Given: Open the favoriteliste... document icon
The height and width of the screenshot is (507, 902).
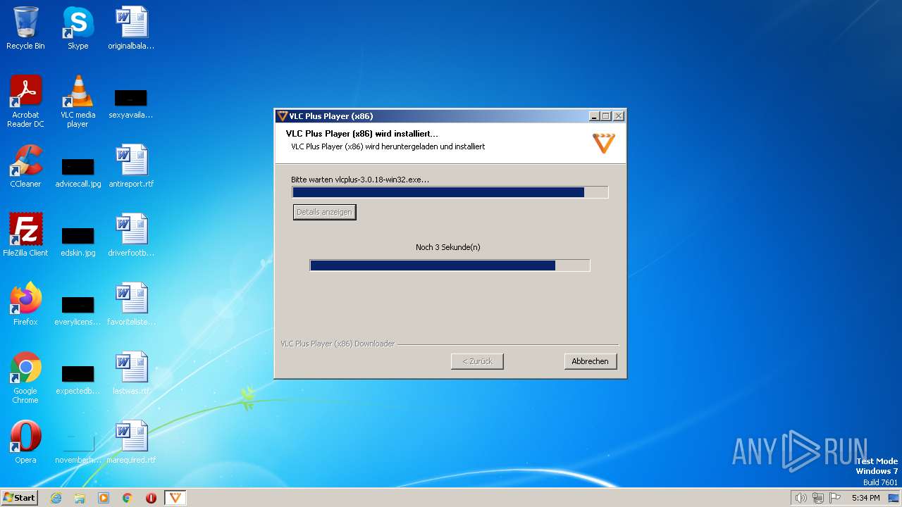Looking at the screenshot, I should (131, 304).
